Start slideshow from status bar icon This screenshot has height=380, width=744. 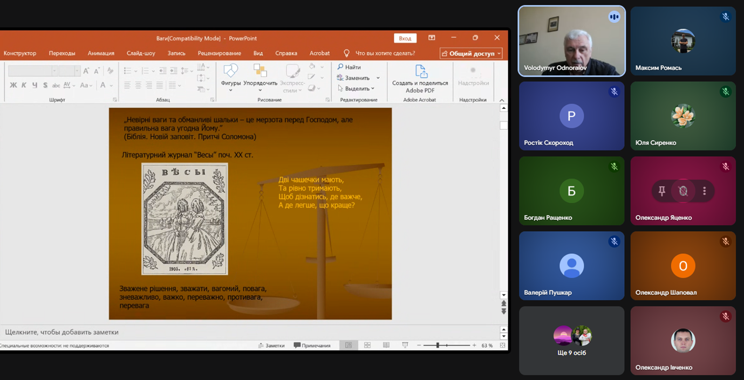click(x=405, y=346)
